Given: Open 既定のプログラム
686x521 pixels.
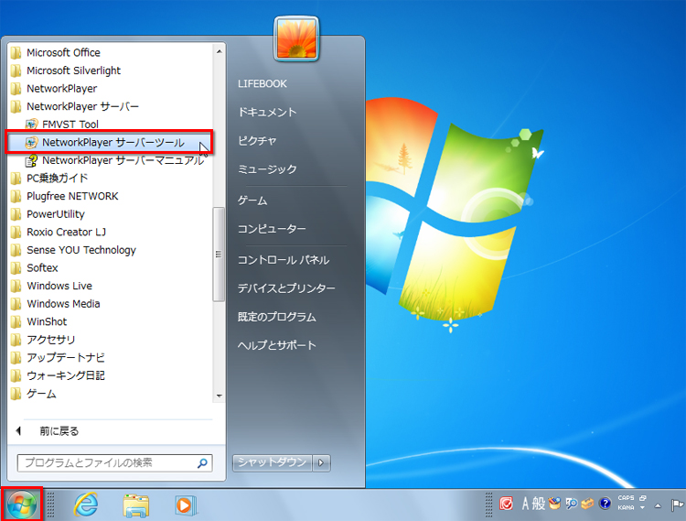Looking at the screenshot, I should [x=277, y=317].
